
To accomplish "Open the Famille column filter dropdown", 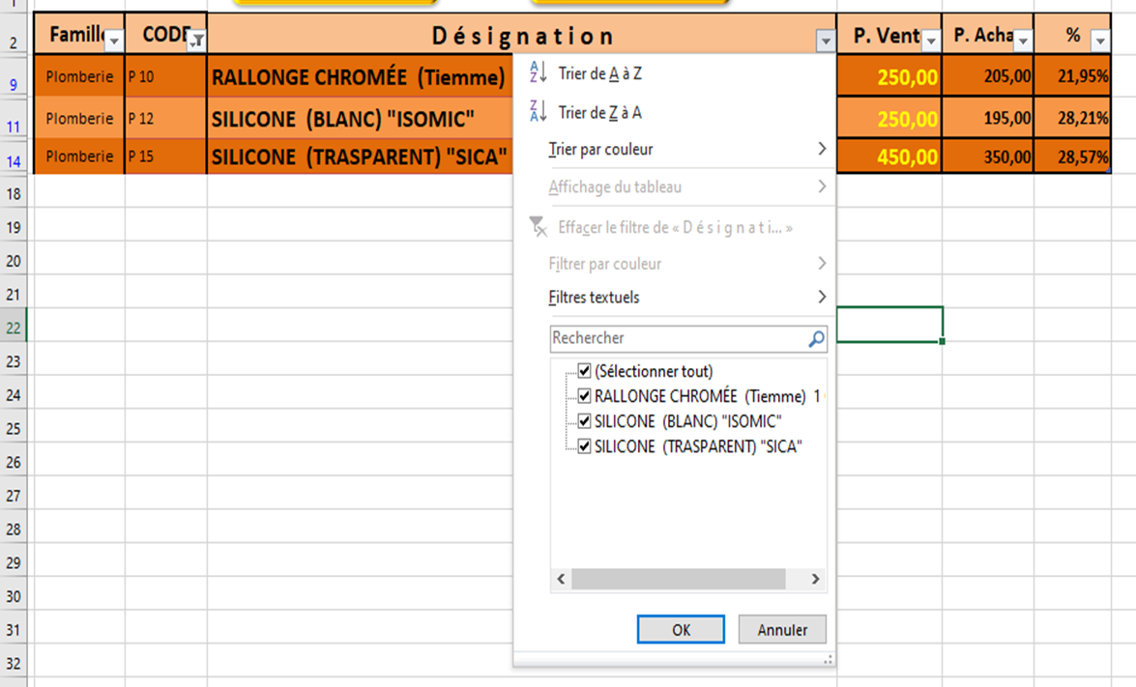I will click(114, 41).
